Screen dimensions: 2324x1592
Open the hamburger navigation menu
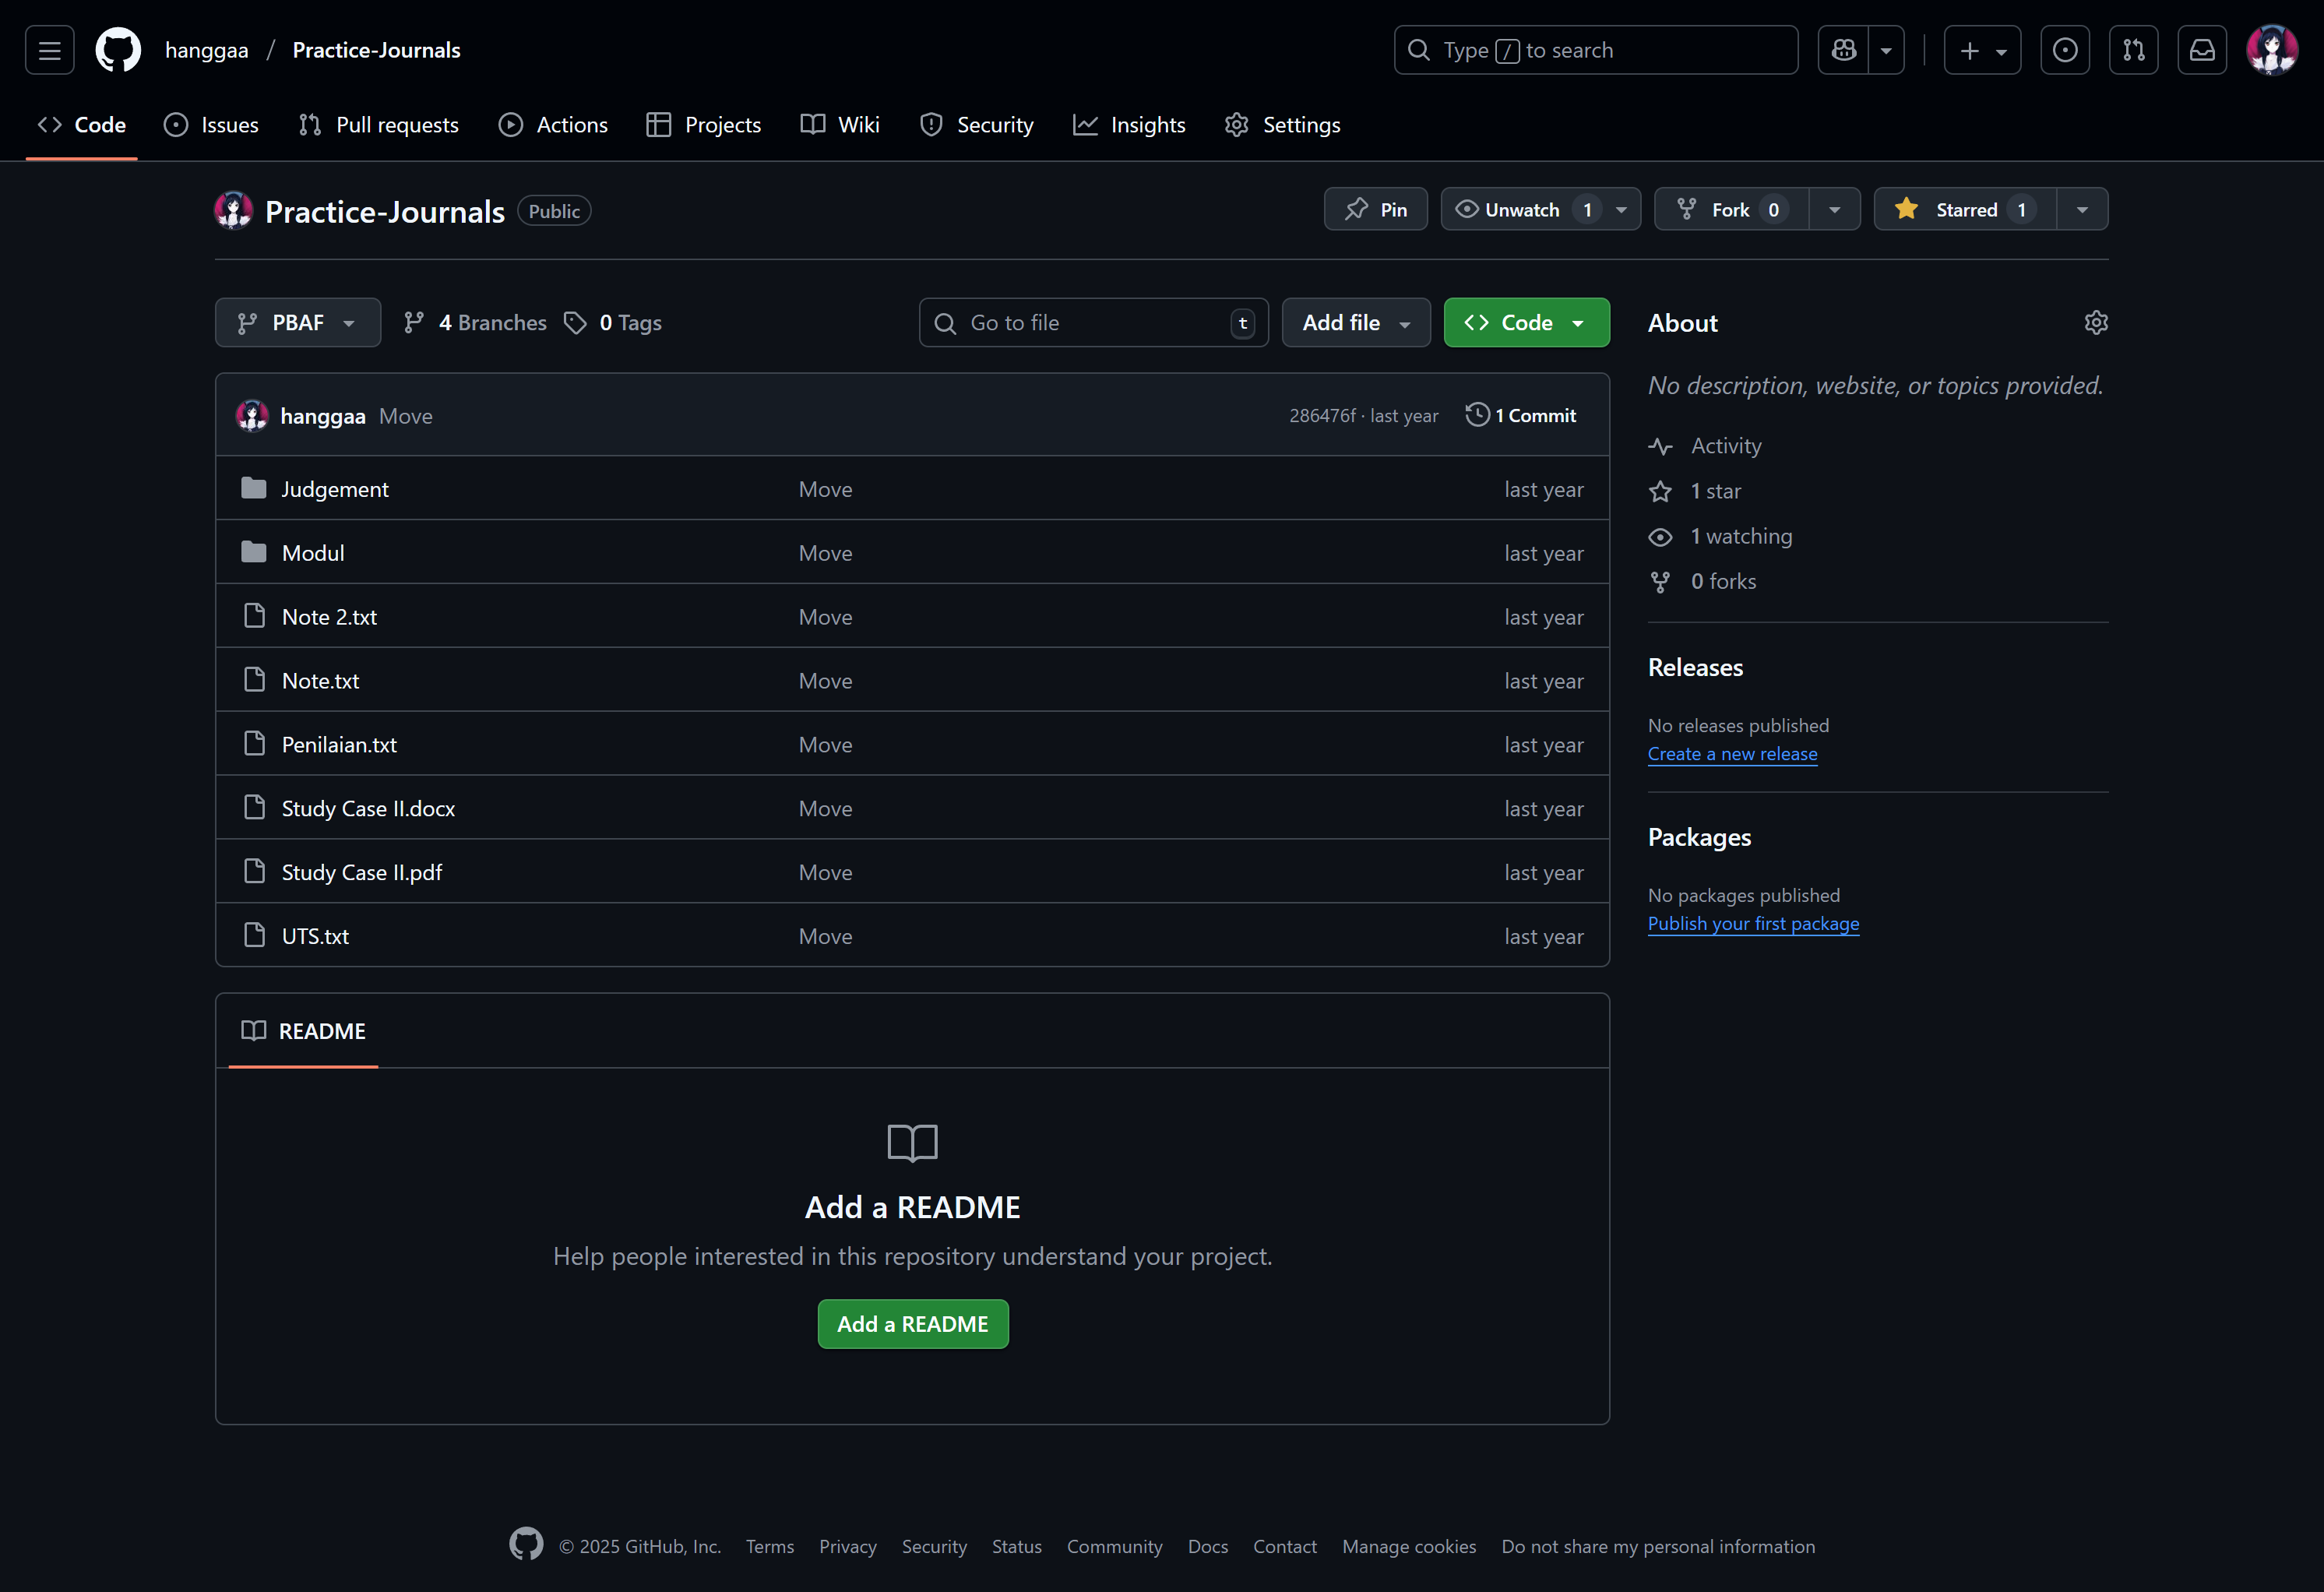(49, 50)
